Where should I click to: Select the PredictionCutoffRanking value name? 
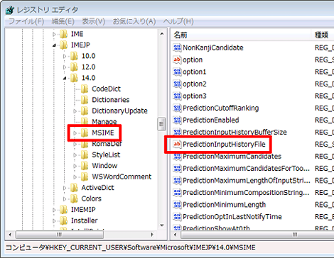coord(221,108)
